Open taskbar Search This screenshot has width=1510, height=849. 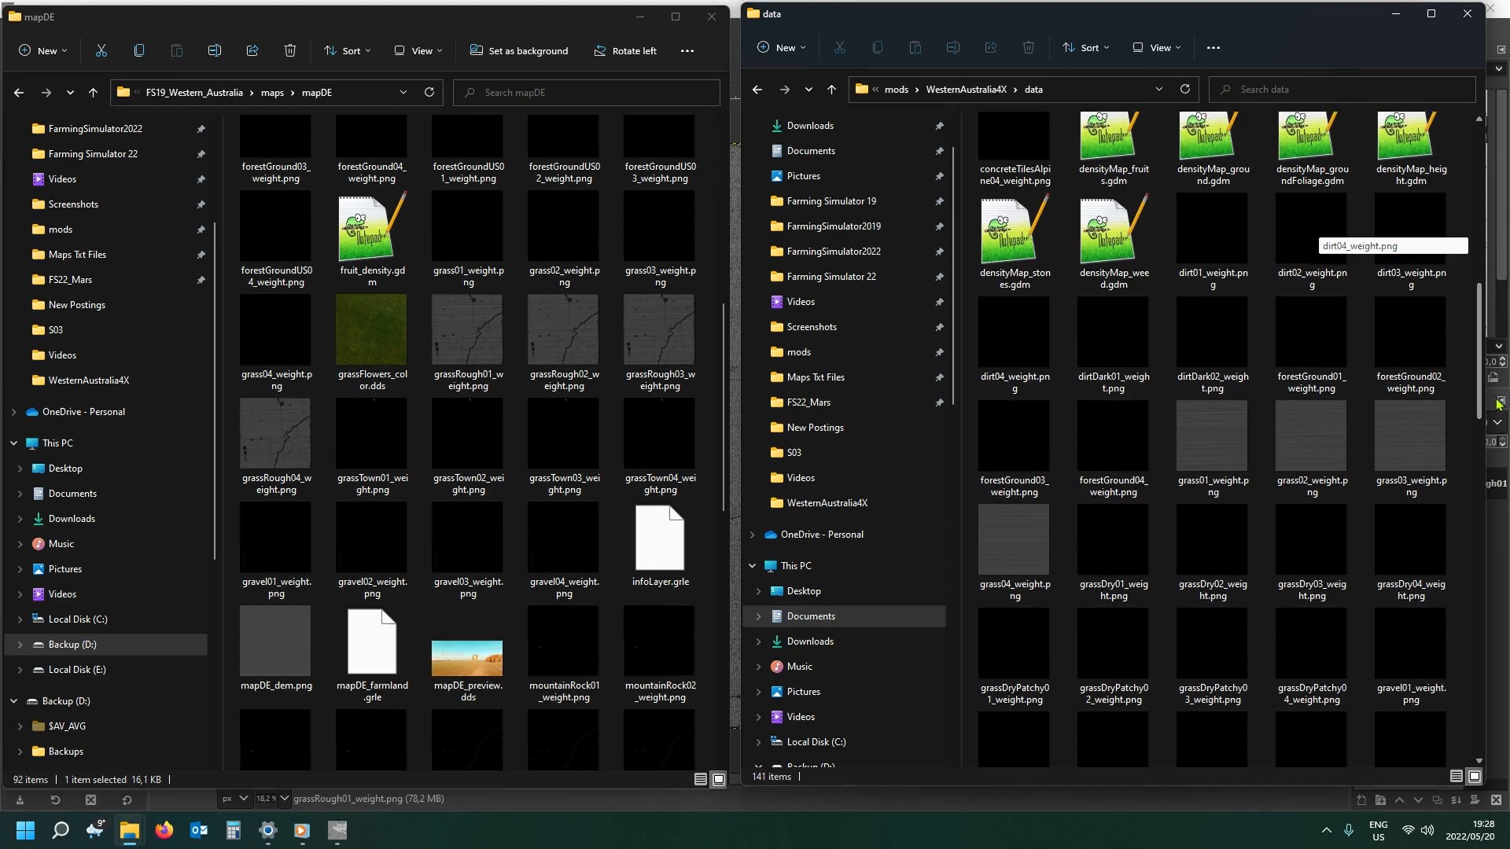[x=61, y=830]
